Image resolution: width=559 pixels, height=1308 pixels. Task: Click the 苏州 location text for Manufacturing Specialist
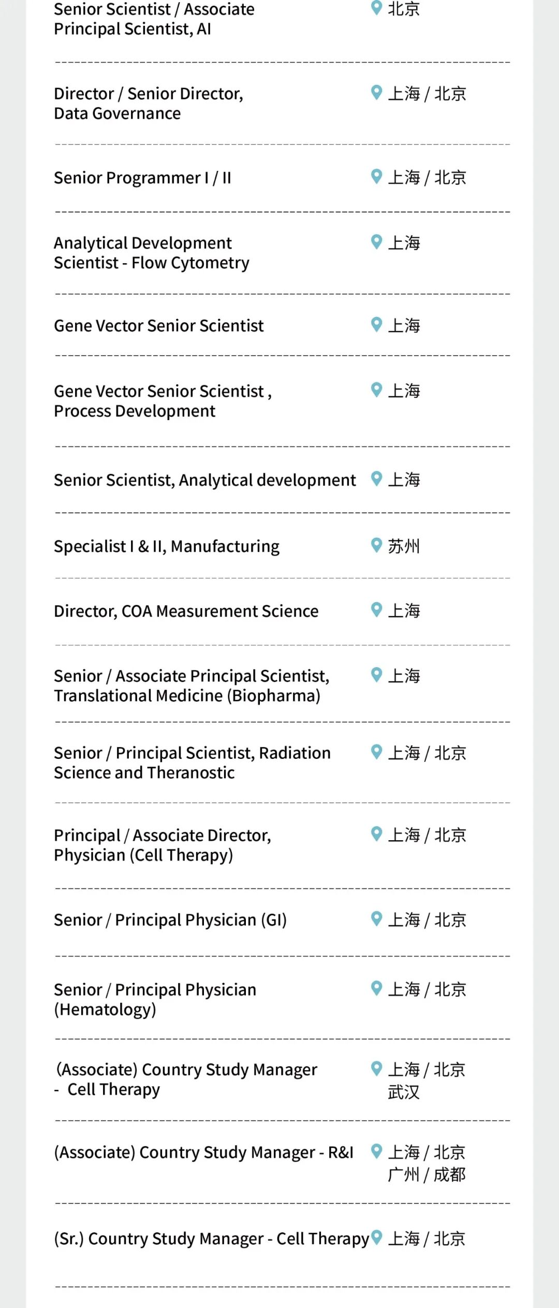pyautogui.click(x=404, y=546)
